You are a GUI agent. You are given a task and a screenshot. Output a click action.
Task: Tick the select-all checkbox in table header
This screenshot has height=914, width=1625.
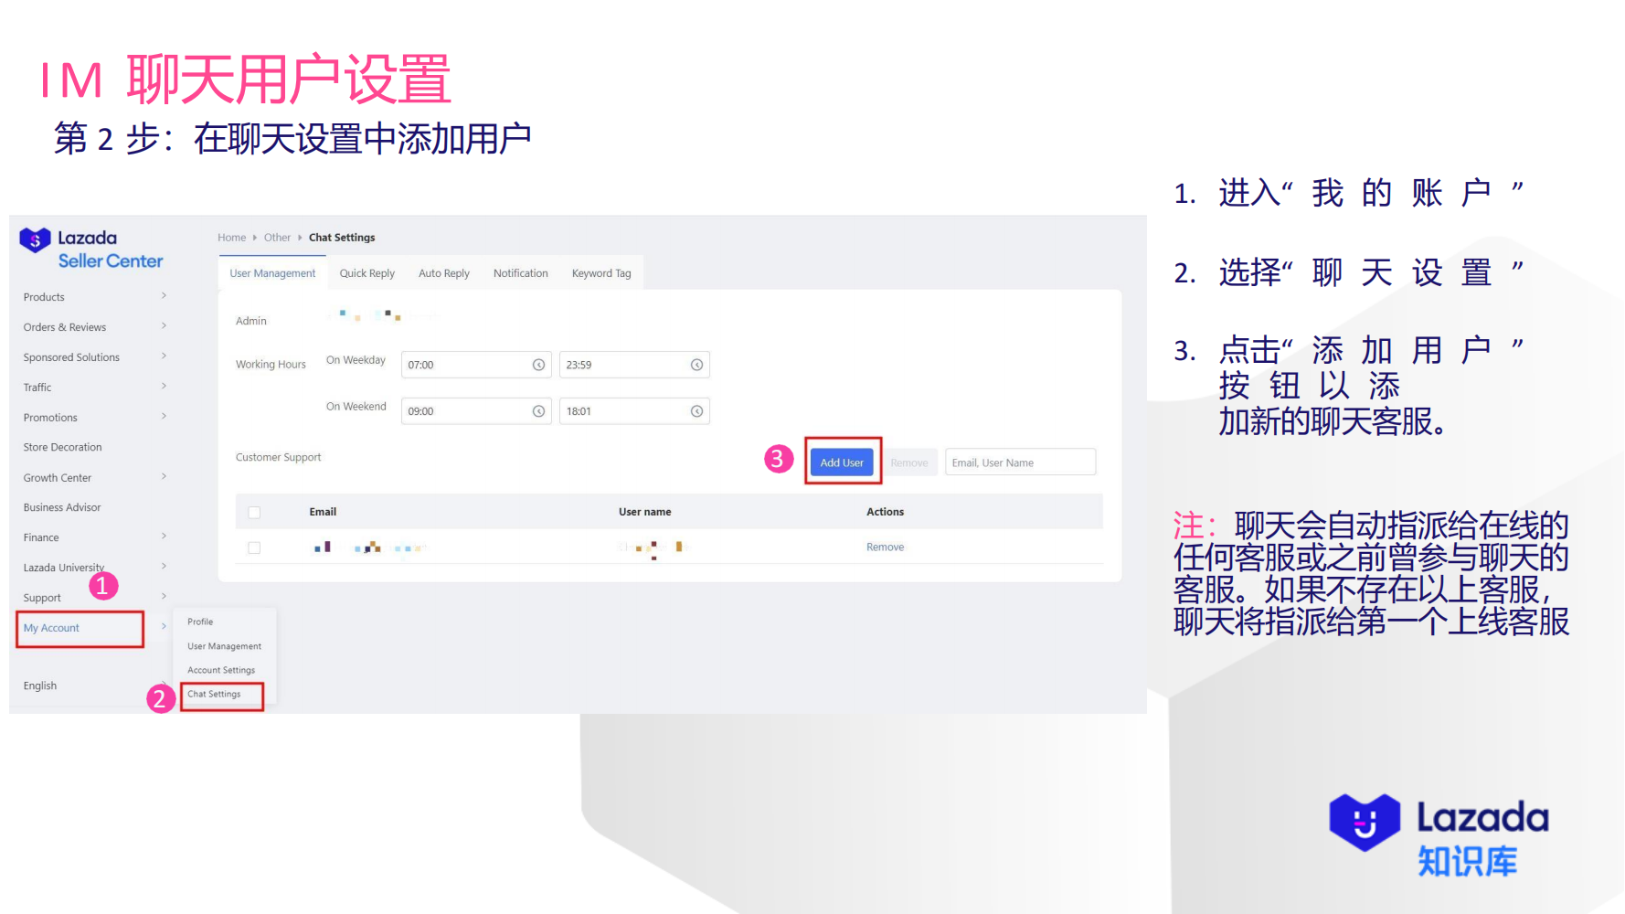coord(254,513)
